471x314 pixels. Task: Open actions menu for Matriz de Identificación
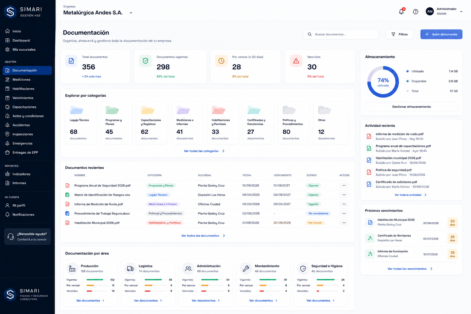point(344,195)
